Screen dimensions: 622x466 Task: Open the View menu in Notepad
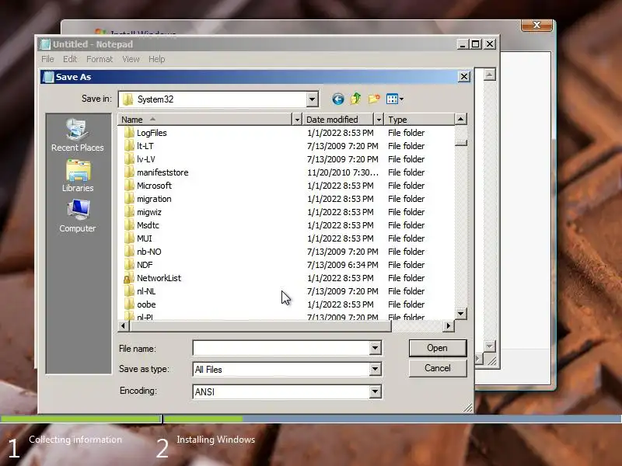(x=131, y=59)
